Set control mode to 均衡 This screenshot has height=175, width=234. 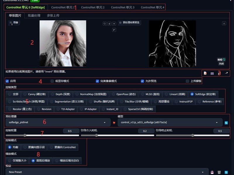click(13, 147)
